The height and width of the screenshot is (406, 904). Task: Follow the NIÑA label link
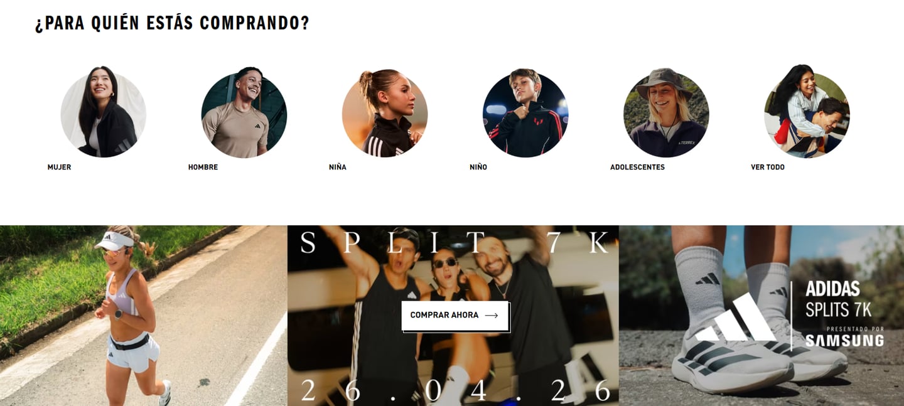tap(338, 168)
